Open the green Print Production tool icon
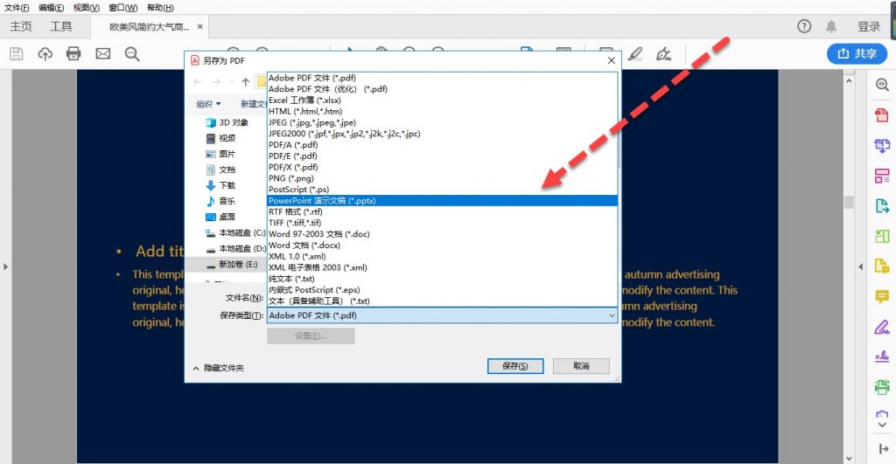The image size is (896, 464). (x=882, y=386)
